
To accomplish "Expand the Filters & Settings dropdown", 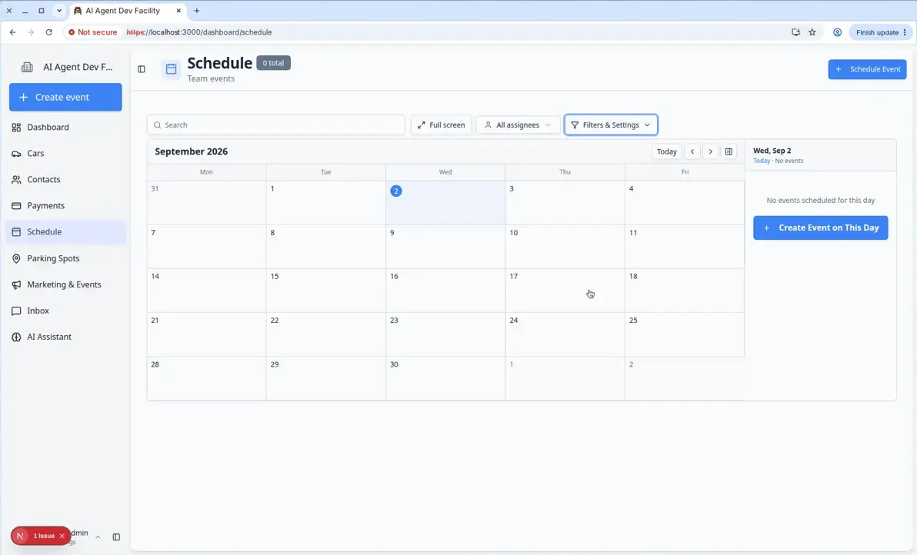I will pyautogui.click(x=611, y=125).
